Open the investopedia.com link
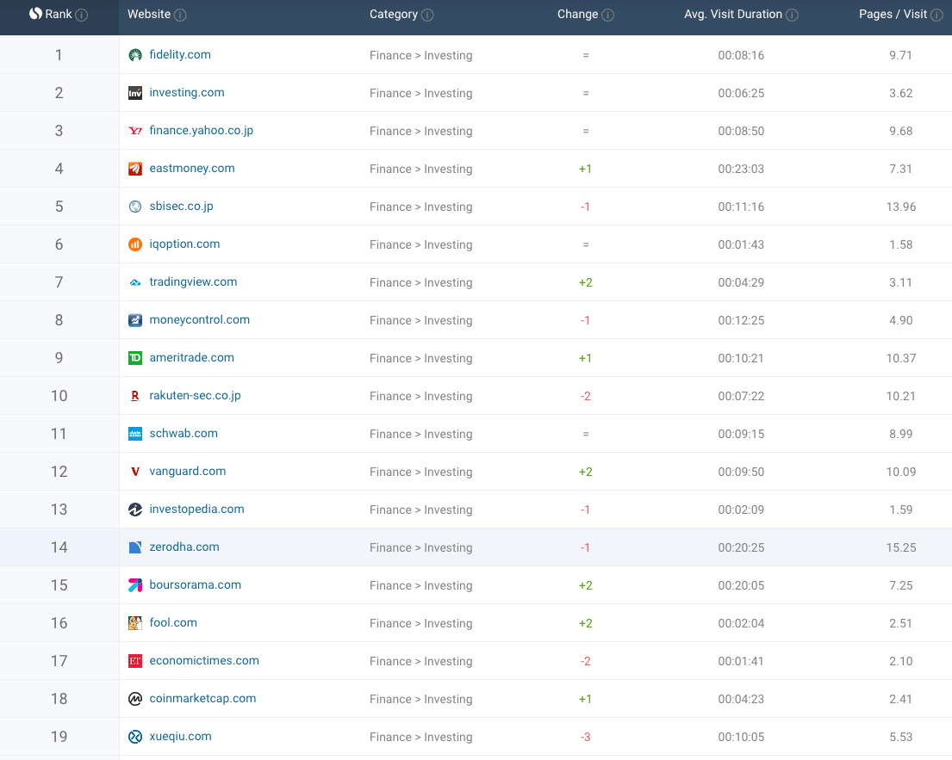Screen dimensions: 952x760 (x=196, y=509)
